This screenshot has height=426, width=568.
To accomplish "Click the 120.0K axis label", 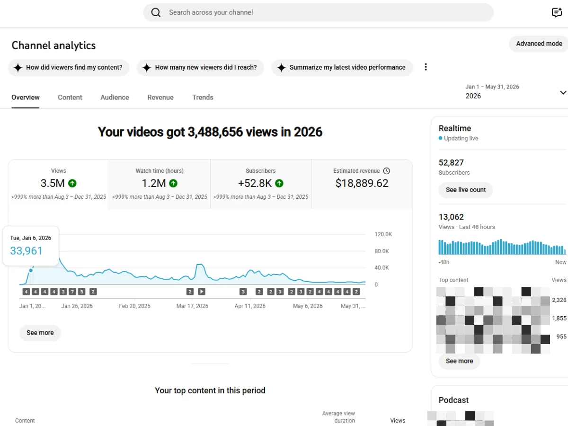I will (383, 235).
